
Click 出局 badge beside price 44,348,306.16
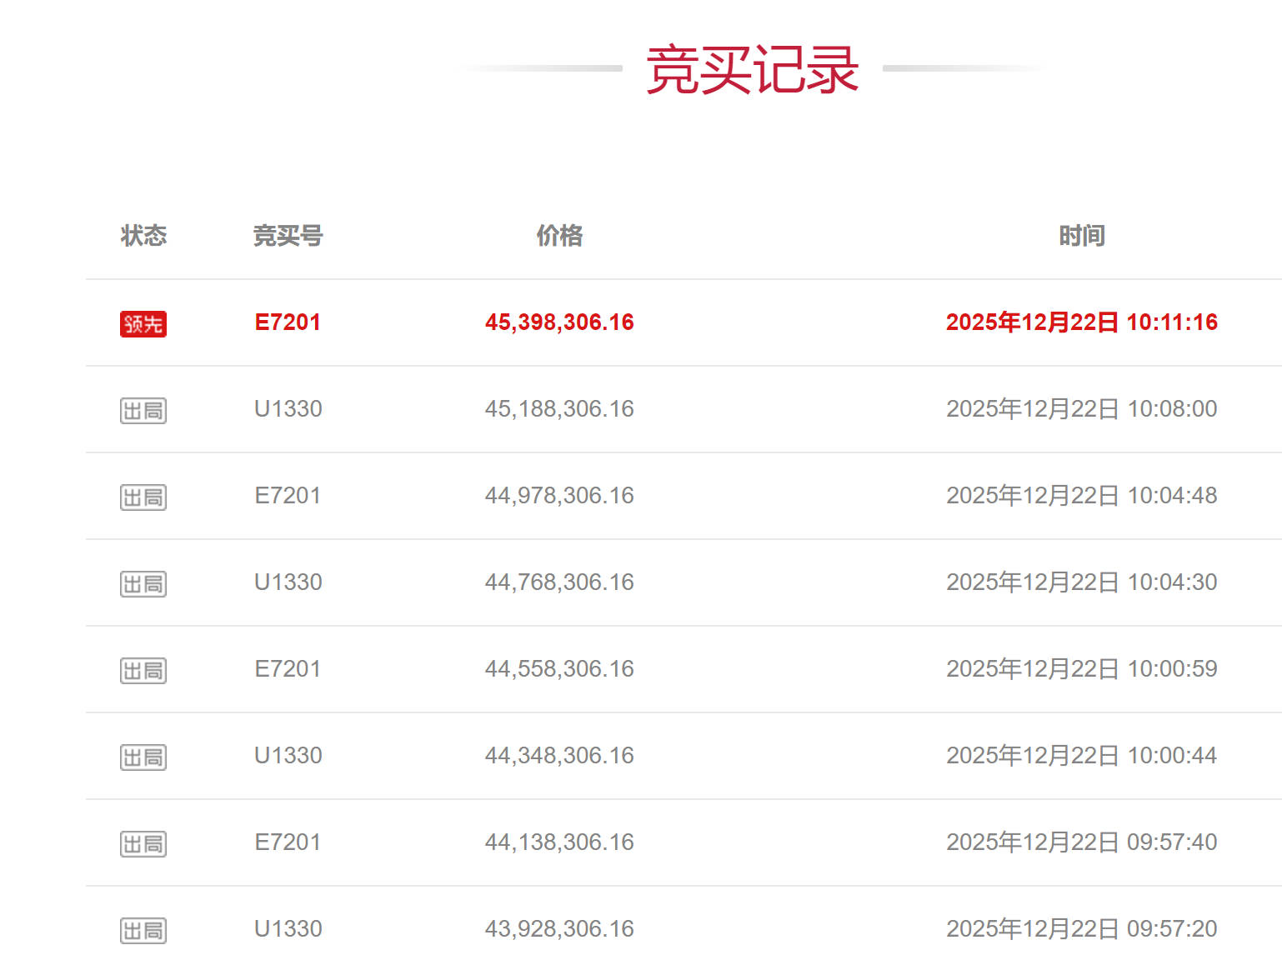click(x=143, y=757)
